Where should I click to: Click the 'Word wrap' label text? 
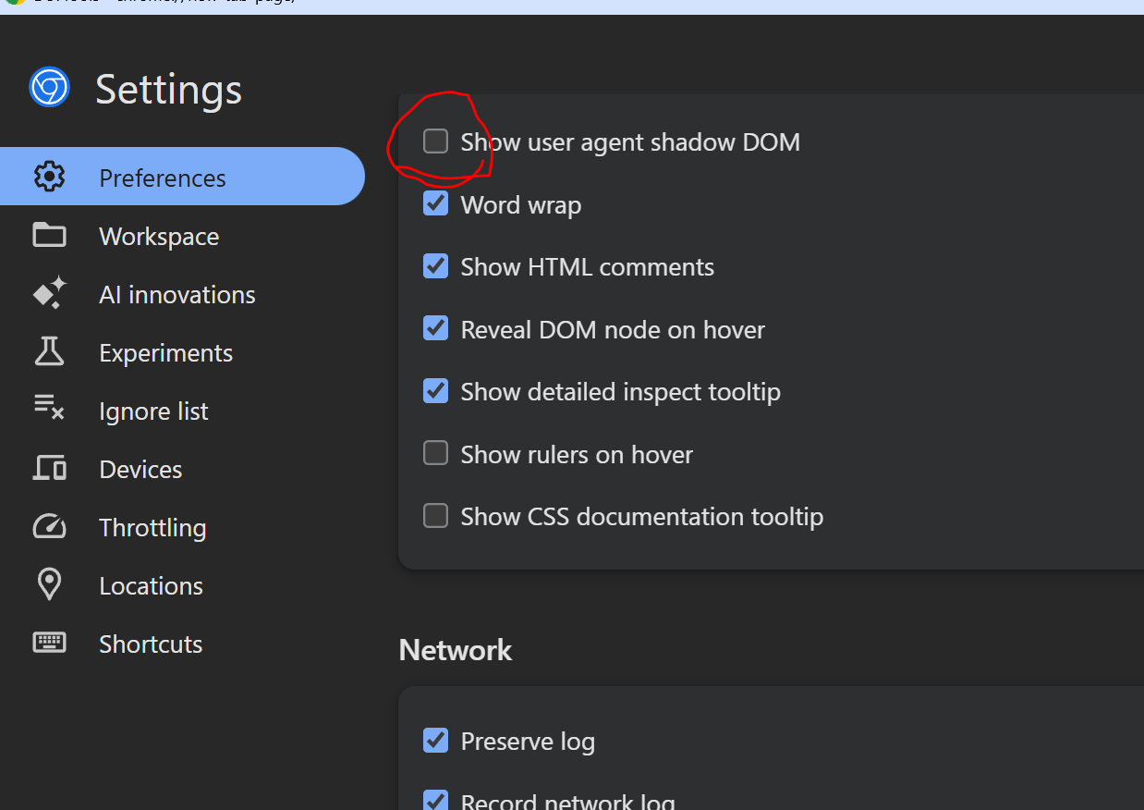pyautogui.click(x=521, y=205)
